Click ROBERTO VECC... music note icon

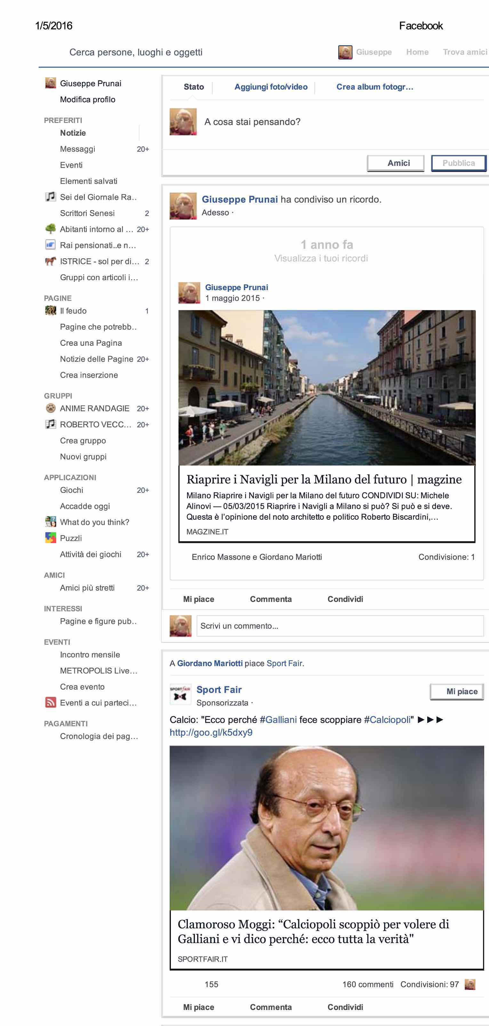point(51,424)
